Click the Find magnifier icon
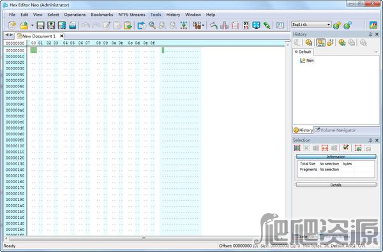Viewport: 383px width, 252px height. (x=152, y=25)
